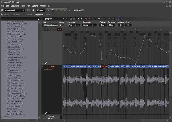Click the piano keyboard icon in toolbar
This screenshot has height=122, width=172.
[x=28, y=10]
